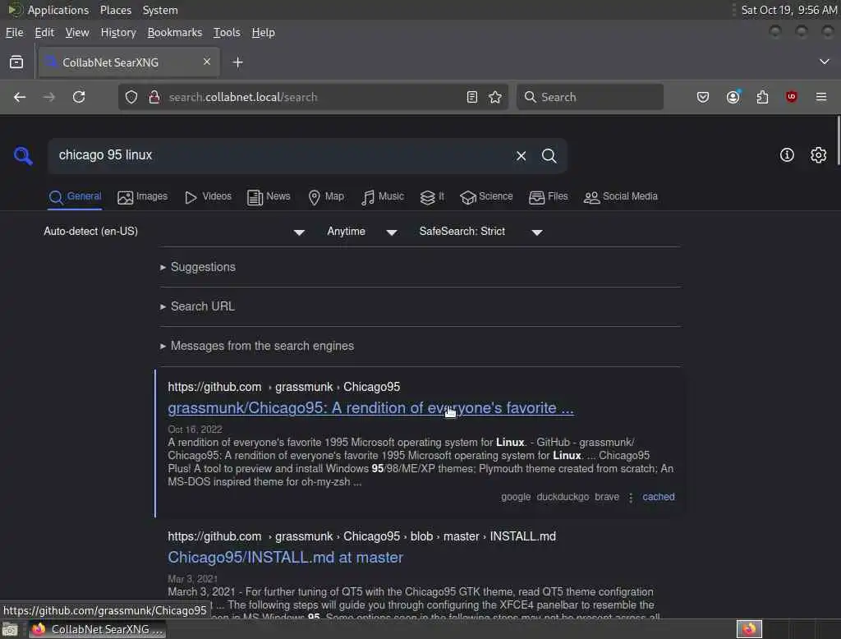Switch to Music category tab

[383, 197]
